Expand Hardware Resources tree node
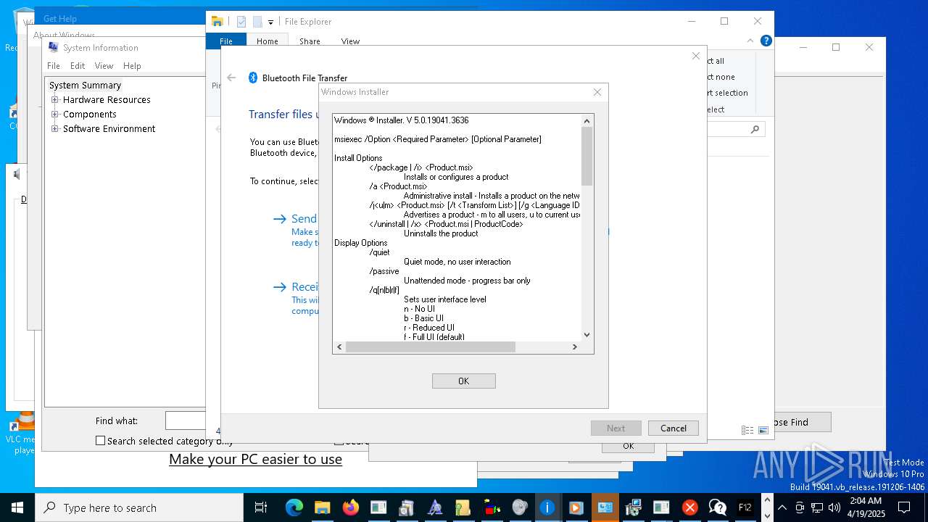 pos(54,100)
